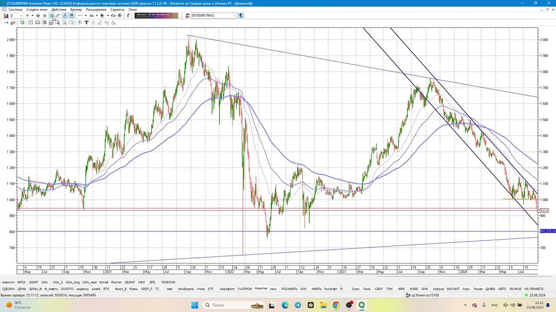Viewport: 556px width, 312px height.
Task: Switch to the RTS tab
Action: click(x=106, y=289)
